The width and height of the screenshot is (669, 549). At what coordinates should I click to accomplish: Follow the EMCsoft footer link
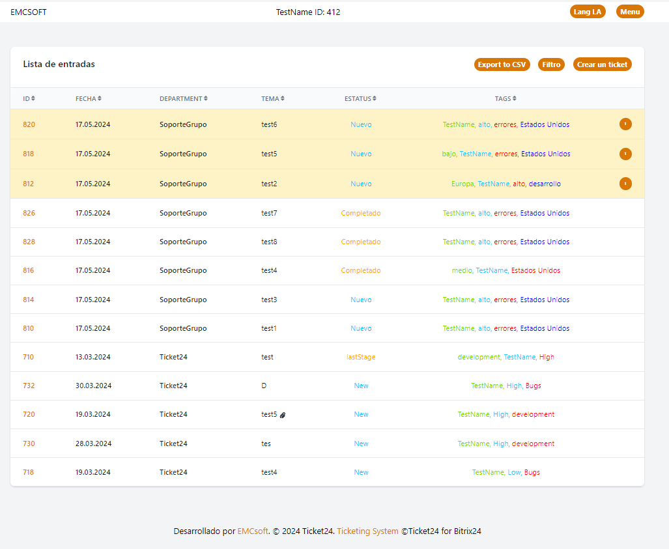point(253,531)
